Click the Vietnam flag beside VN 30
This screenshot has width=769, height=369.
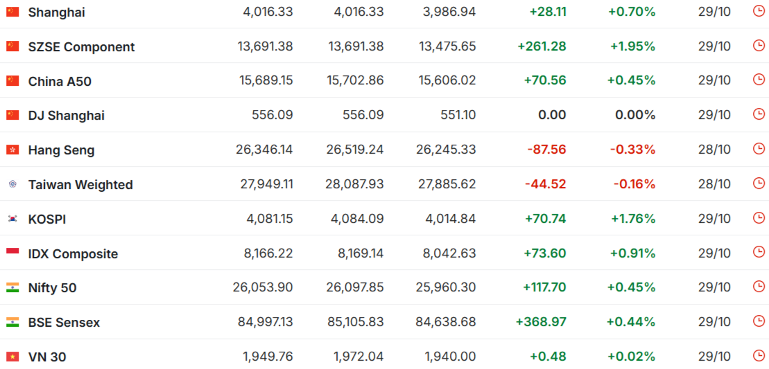point(12,357)
